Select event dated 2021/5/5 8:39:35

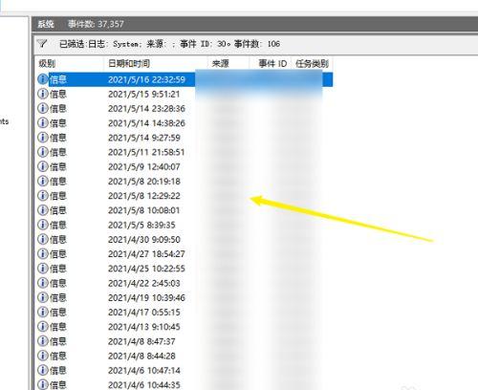pos(185,225)
